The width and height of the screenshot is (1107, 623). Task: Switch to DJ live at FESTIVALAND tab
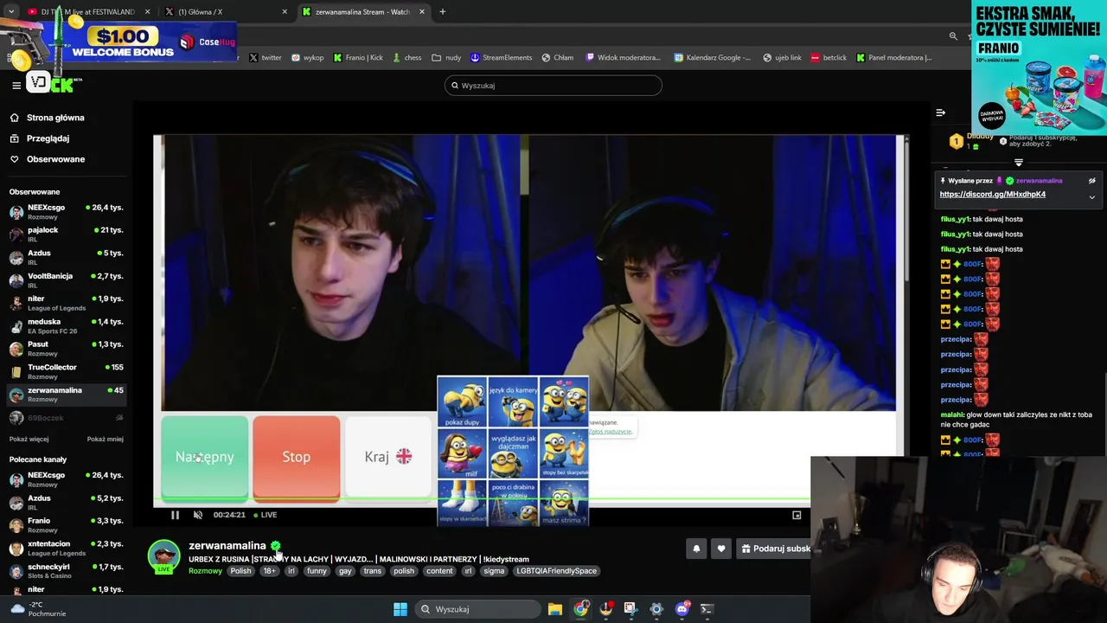click(90, 12)
